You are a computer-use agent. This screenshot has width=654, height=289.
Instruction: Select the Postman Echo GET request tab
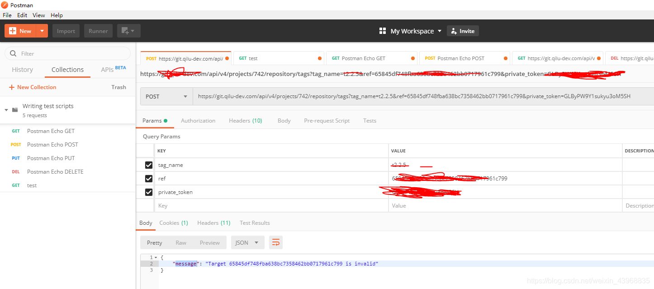pyautogui.click(x=372, y=58)
